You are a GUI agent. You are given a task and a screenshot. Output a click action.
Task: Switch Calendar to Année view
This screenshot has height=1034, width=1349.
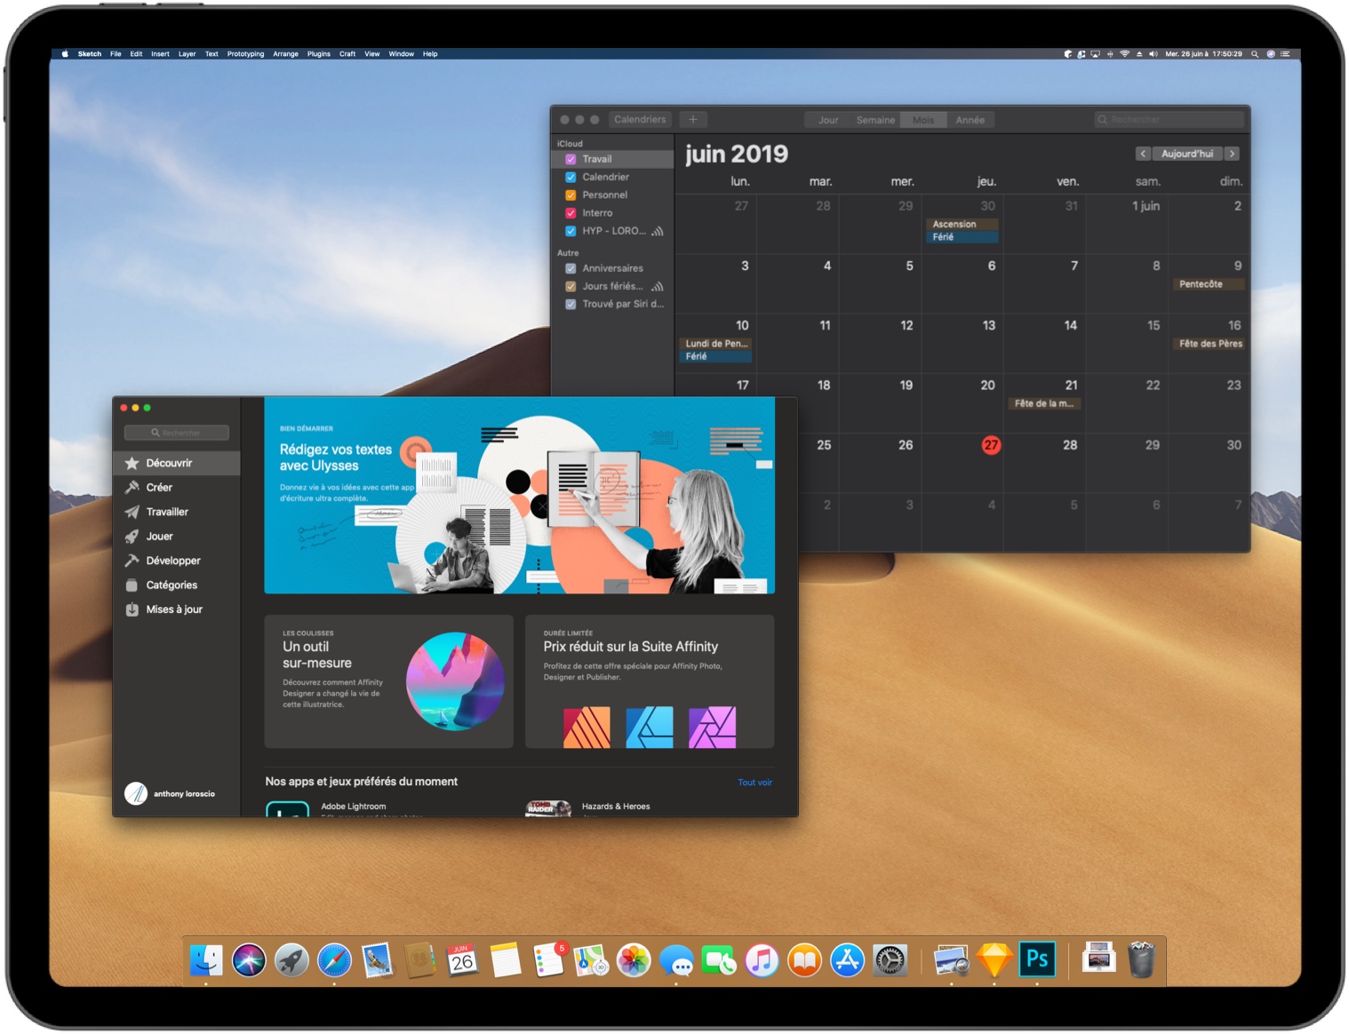pos(970,120)
